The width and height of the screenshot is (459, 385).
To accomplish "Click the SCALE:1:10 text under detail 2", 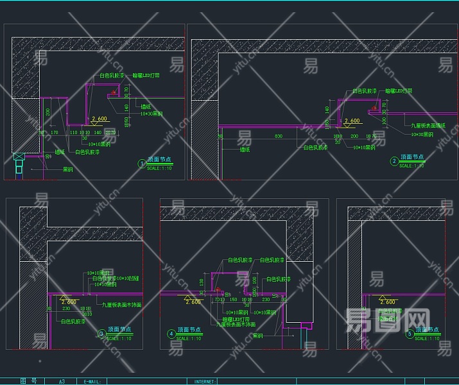I will [x=411, y=166].
